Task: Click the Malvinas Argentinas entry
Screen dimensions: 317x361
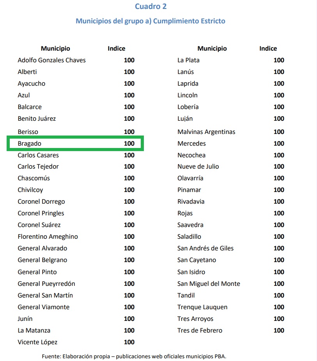Action: coord(206,132)
